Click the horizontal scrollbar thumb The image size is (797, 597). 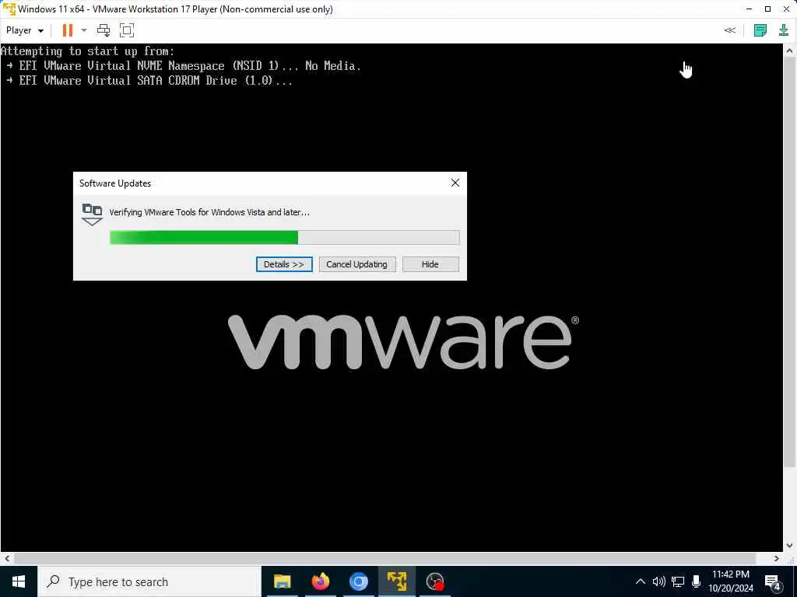pos(385,558)
